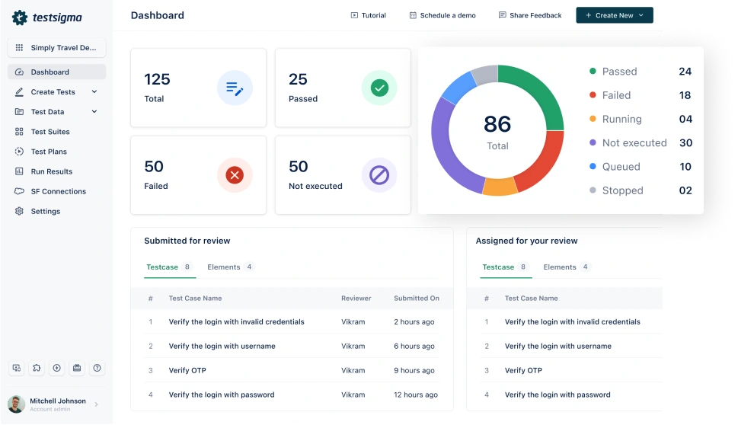Click the blue Total tests edit icon
This screenshot has width=738, height=425.
[x=235, y=88]
